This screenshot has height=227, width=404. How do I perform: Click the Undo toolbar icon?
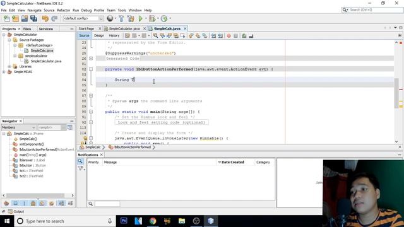[45, 18]
